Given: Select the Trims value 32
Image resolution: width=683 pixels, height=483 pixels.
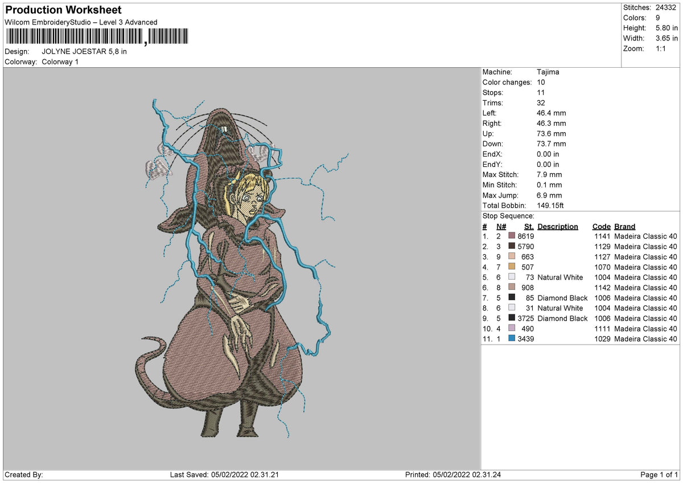Looking at the screenshot, I should coord(541,103).
